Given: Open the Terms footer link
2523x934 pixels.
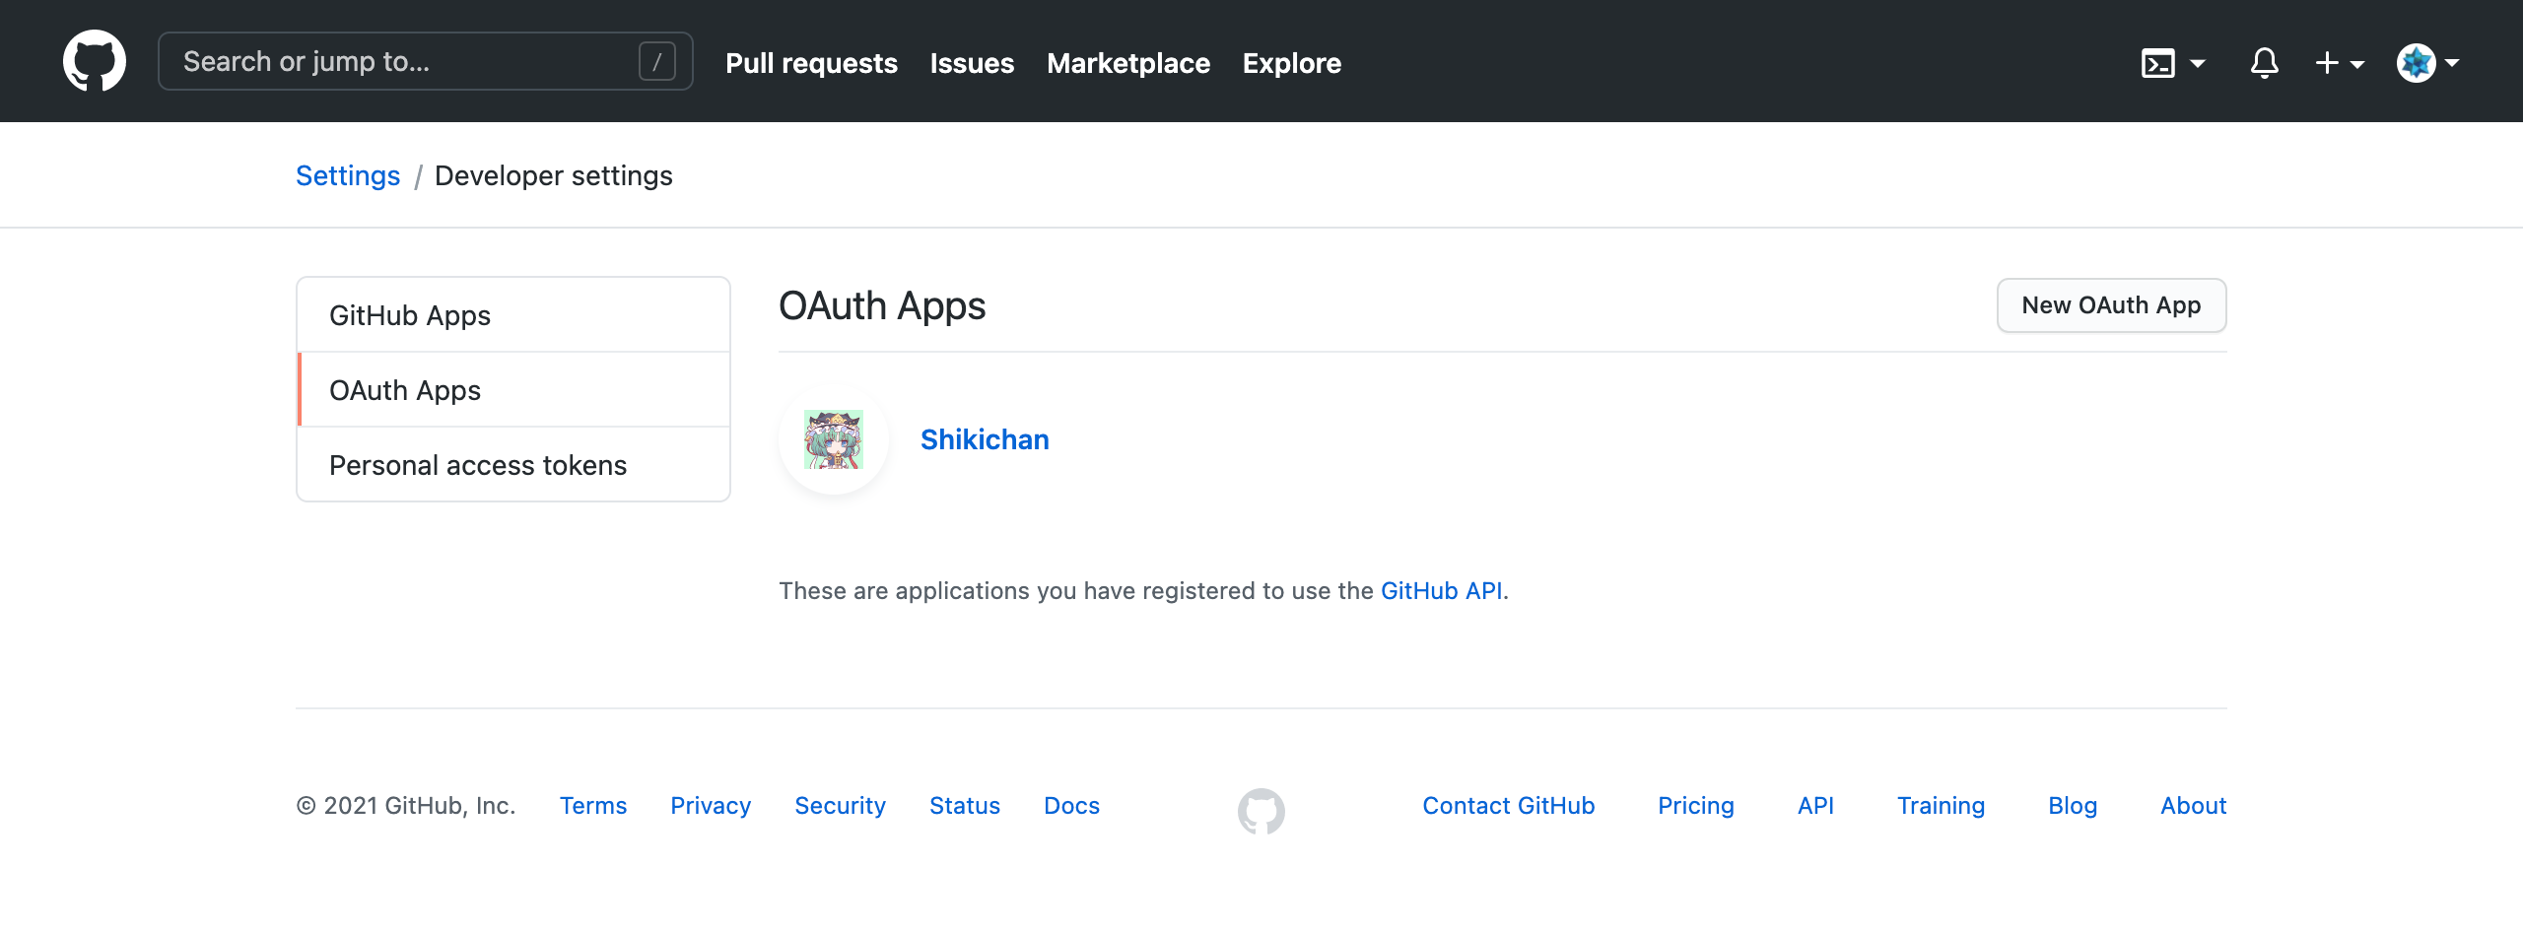Looking at the screenshot, I should click(593, 806).
